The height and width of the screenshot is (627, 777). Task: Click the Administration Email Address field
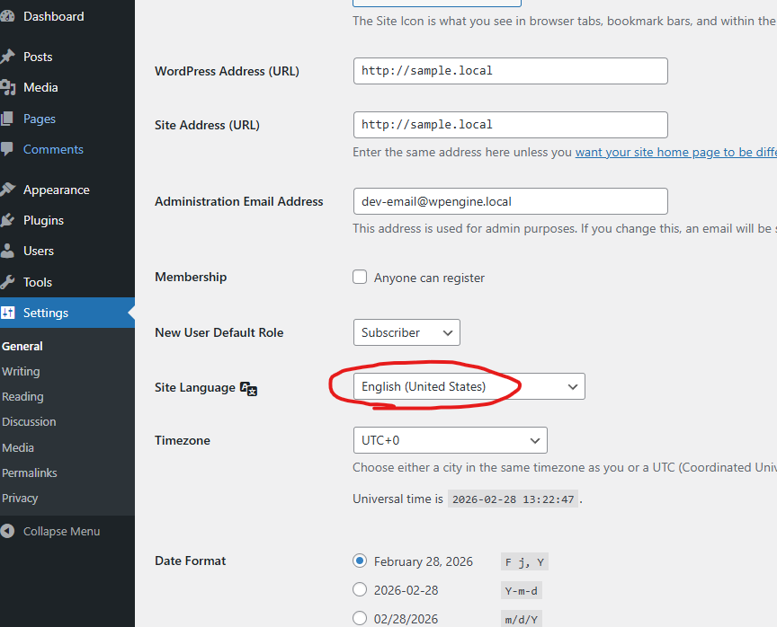tap(510, 201)
